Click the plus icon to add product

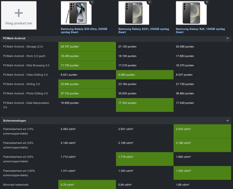tap(19, 13)
